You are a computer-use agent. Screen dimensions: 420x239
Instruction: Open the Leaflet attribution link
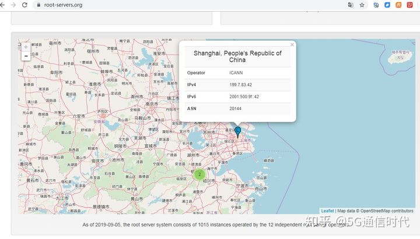pos(328,211)
